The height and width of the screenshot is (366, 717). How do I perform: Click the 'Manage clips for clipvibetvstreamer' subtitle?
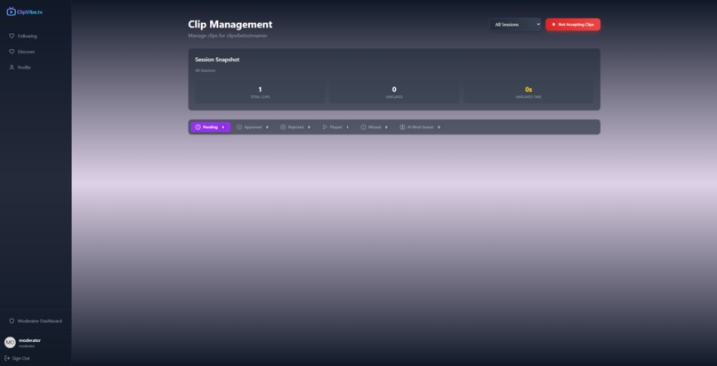(x=228, y=36)
